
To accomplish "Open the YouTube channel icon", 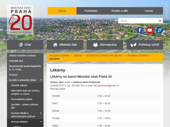I will coord(150,30).
